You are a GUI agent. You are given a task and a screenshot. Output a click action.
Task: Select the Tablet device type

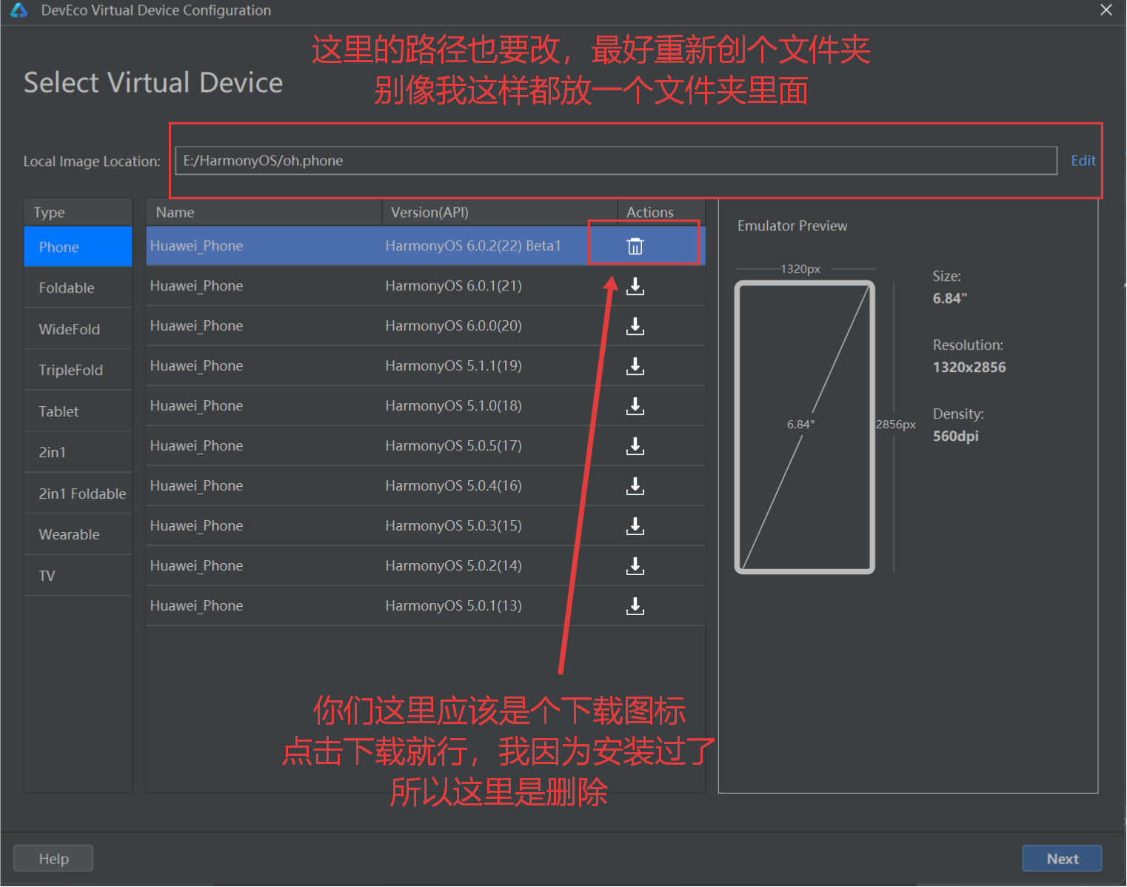[x=78, y=411]
